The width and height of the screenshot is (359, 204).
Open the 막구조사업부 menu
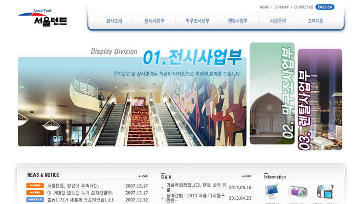[197, 21]
